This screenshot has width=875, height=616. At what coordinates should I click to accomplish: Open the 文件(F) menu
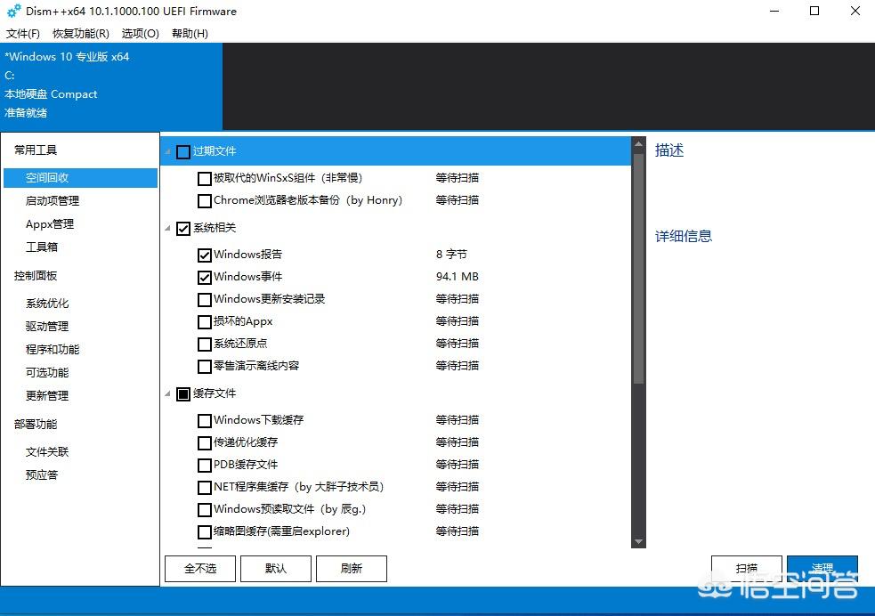23,34
